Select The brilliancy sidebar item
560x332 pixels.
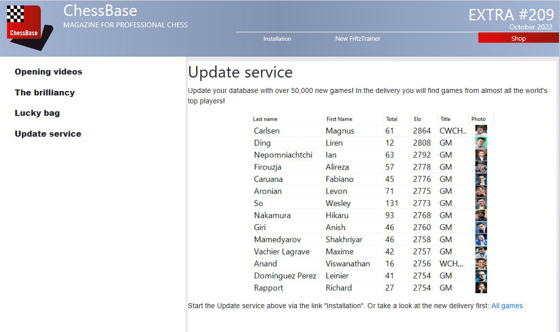pyautogui.click(x=45, y=92)
